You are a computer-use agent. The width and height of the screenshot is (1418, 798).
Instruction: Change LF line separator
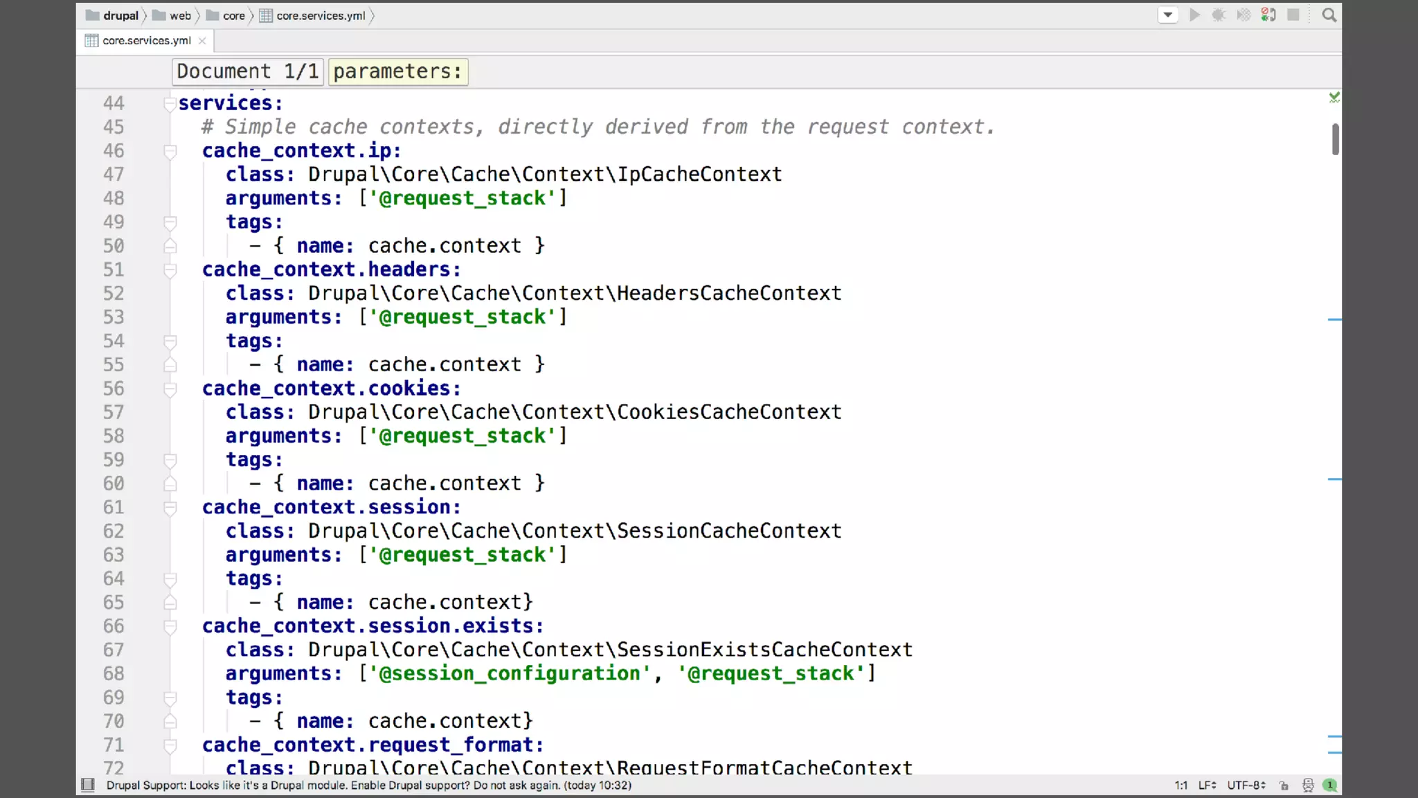1207,786
